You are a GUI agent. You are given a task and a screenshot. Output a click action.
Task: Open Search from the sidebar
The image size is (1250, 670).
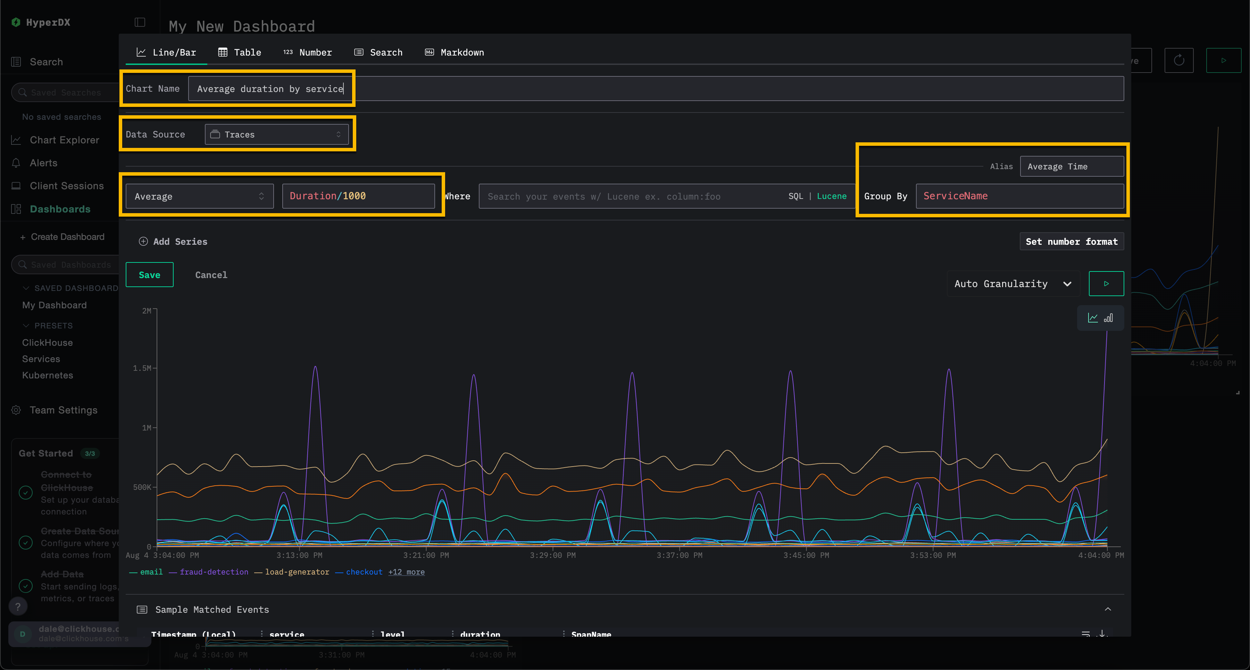46,61
